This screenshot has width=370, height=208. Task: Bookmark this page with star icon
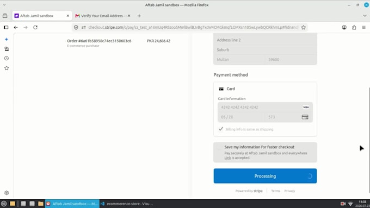[x=304, y=27]
